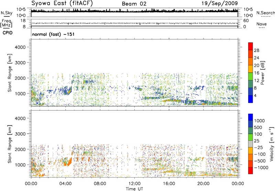Click the "24" label on the Power colorbar
Viewport: 275px width, 191px height.
tap(256, 58)
